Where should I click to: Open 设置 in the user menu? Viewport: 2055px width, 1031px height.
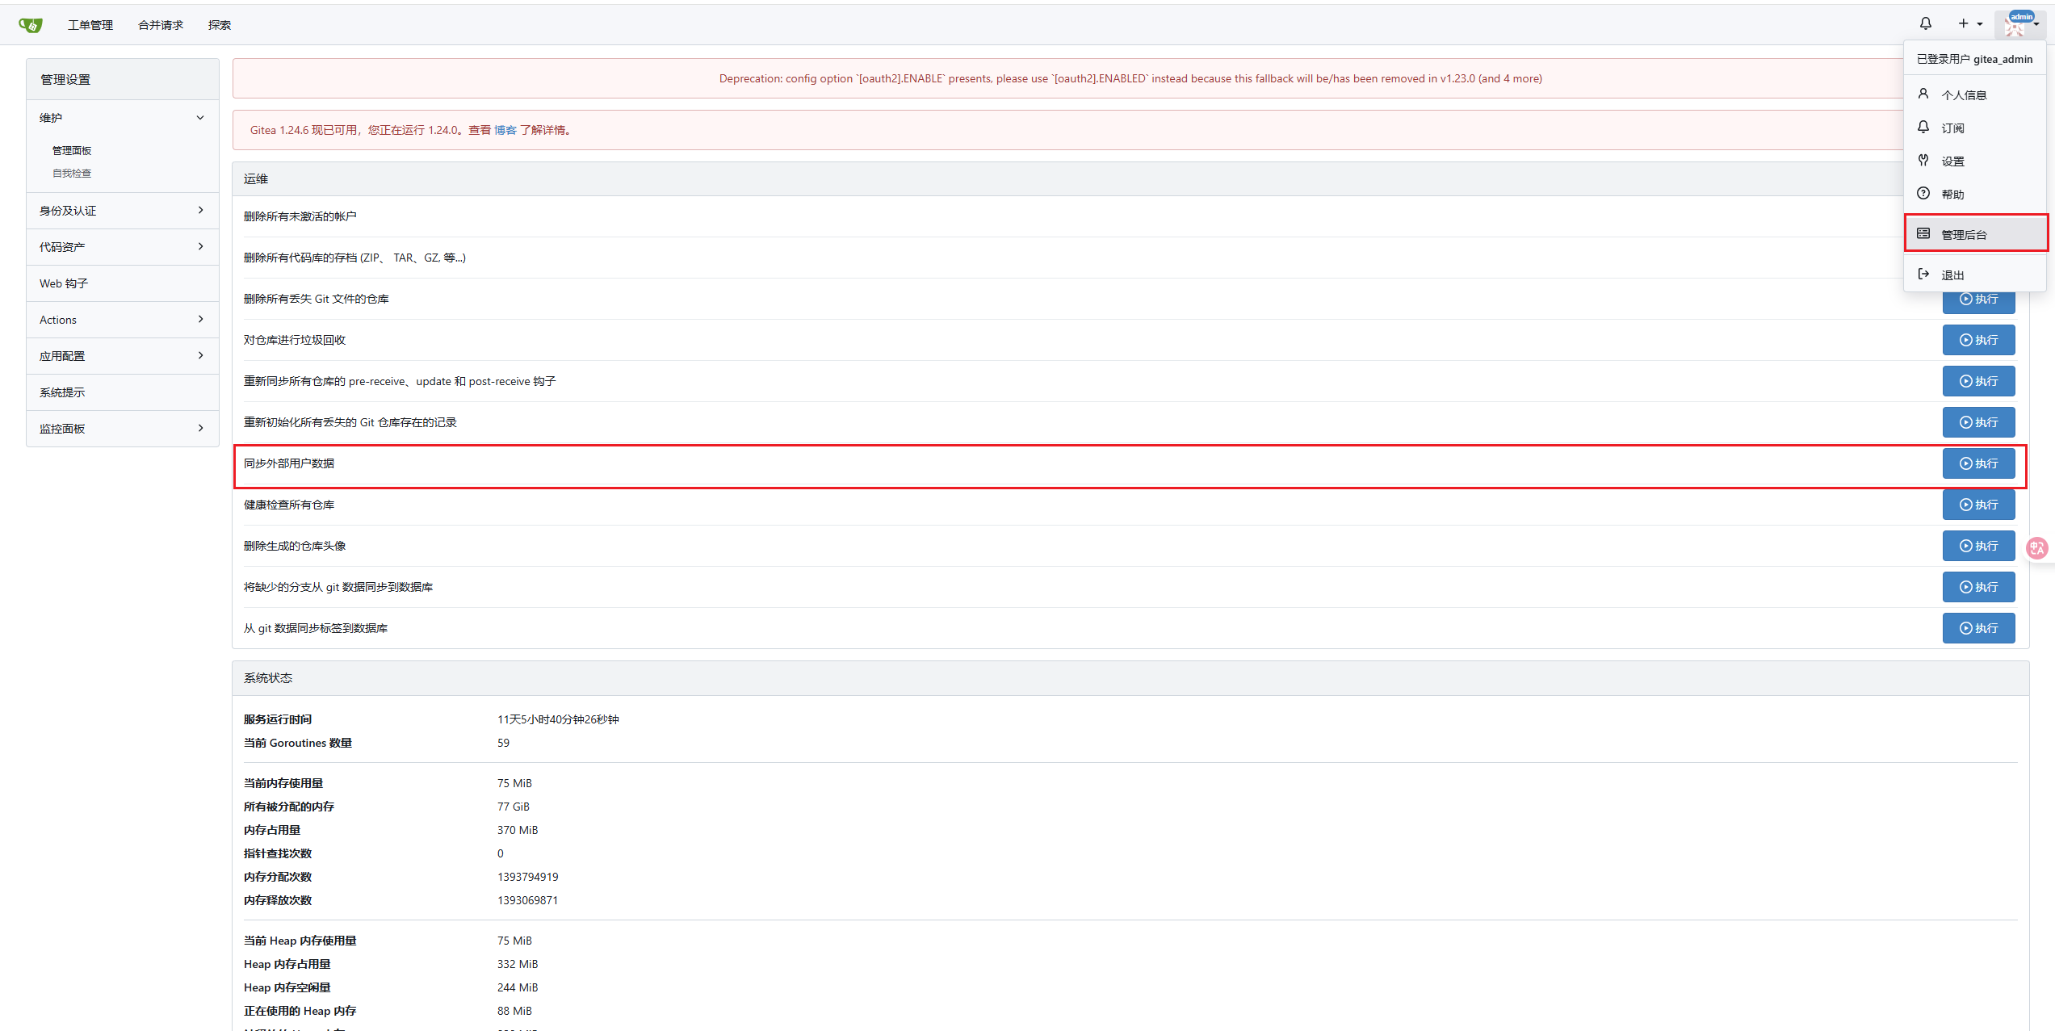tap(1952, 161)
